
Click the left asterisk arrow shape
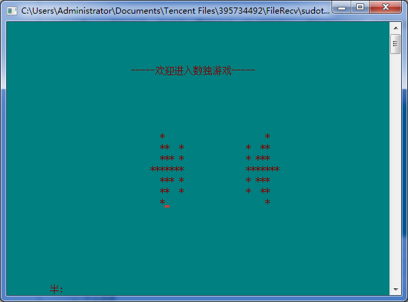point(167,169)
